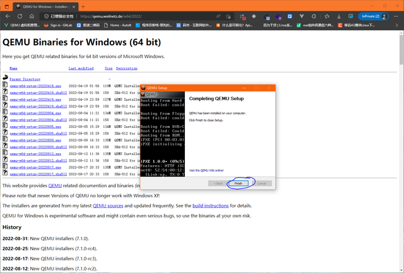
Task: Click the 'History' heading
Action: tap(12, 227)
